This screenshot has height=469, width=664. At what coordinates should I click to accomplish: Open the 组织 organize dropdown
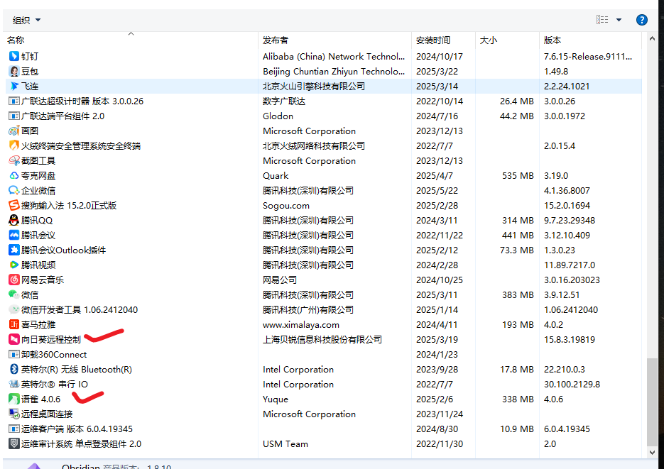(x=26, y=20)
